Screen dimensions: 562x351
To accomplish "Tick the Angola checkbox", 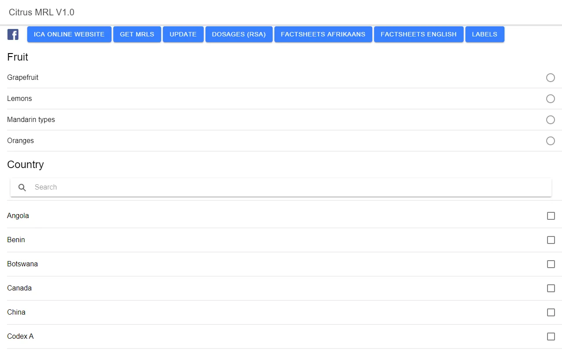I will (x=551, y=216).
